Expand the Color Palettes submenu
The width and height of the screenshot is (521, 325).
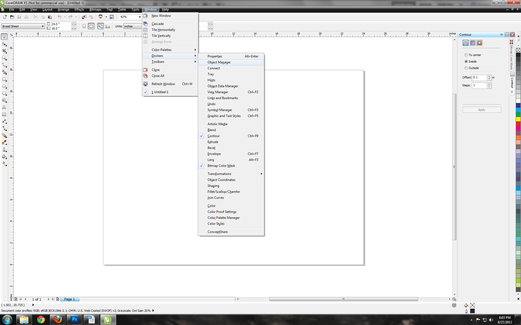[170, 50]
